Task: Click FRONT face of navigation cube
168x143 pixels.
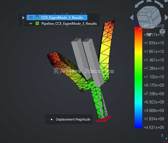Action: [143, 22]
